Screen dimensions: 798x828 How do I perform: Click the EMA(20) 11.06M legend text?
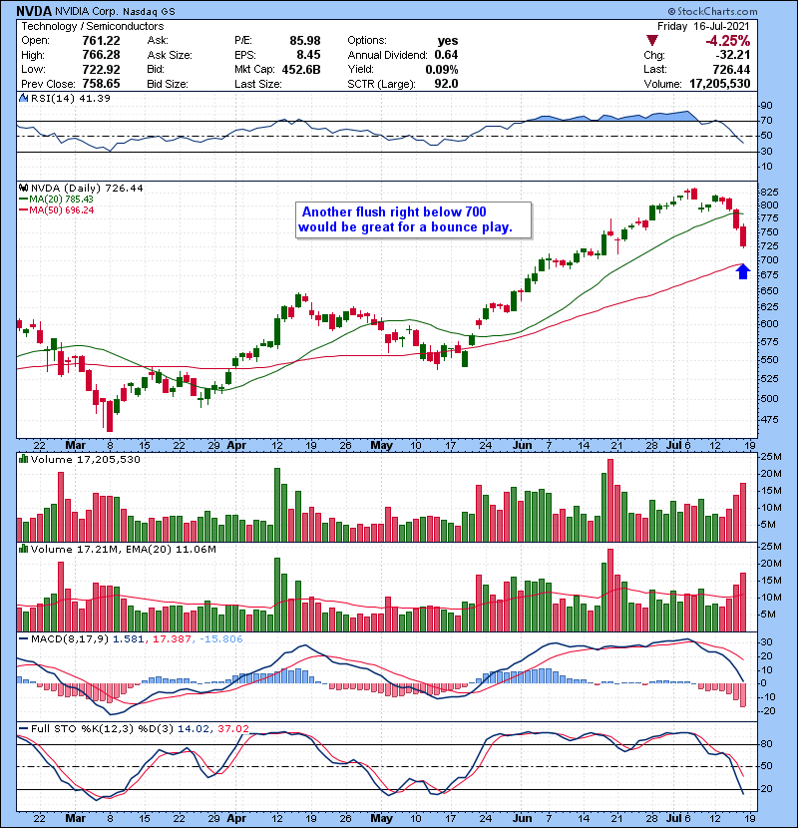coord(172,550)
